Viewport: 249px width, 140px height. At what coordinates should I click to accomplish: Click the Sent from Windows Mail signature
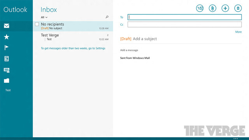coord(135,58)
